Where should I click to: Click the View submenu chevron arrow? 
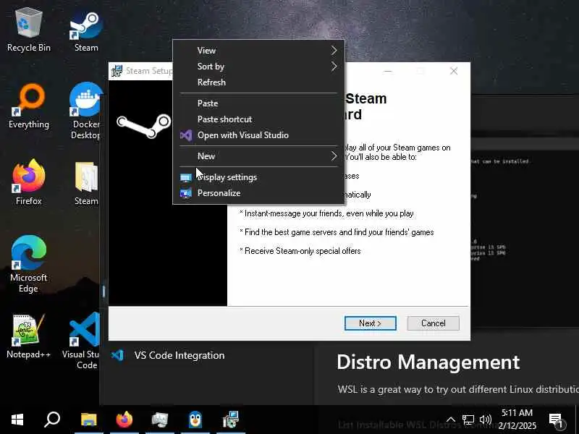point(334,51)
